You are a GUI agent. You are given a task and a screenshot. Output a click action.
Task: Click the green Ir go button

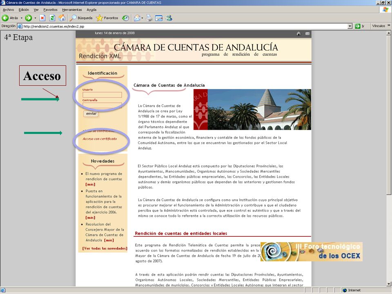click(359, 26)
